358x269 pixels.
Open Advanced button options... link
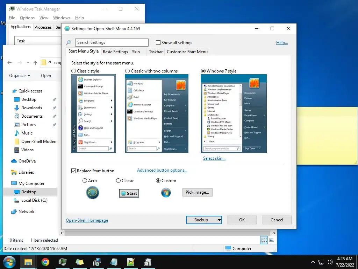pos(162,170)
